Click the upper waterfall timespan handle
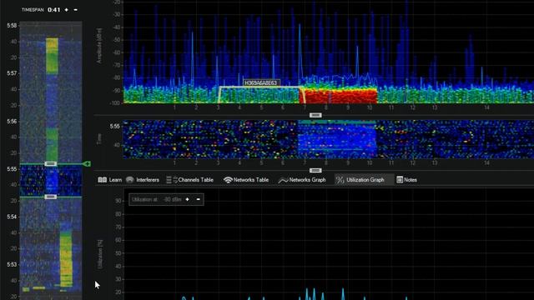Screen dimensions: 534x300 pos(50,164)
